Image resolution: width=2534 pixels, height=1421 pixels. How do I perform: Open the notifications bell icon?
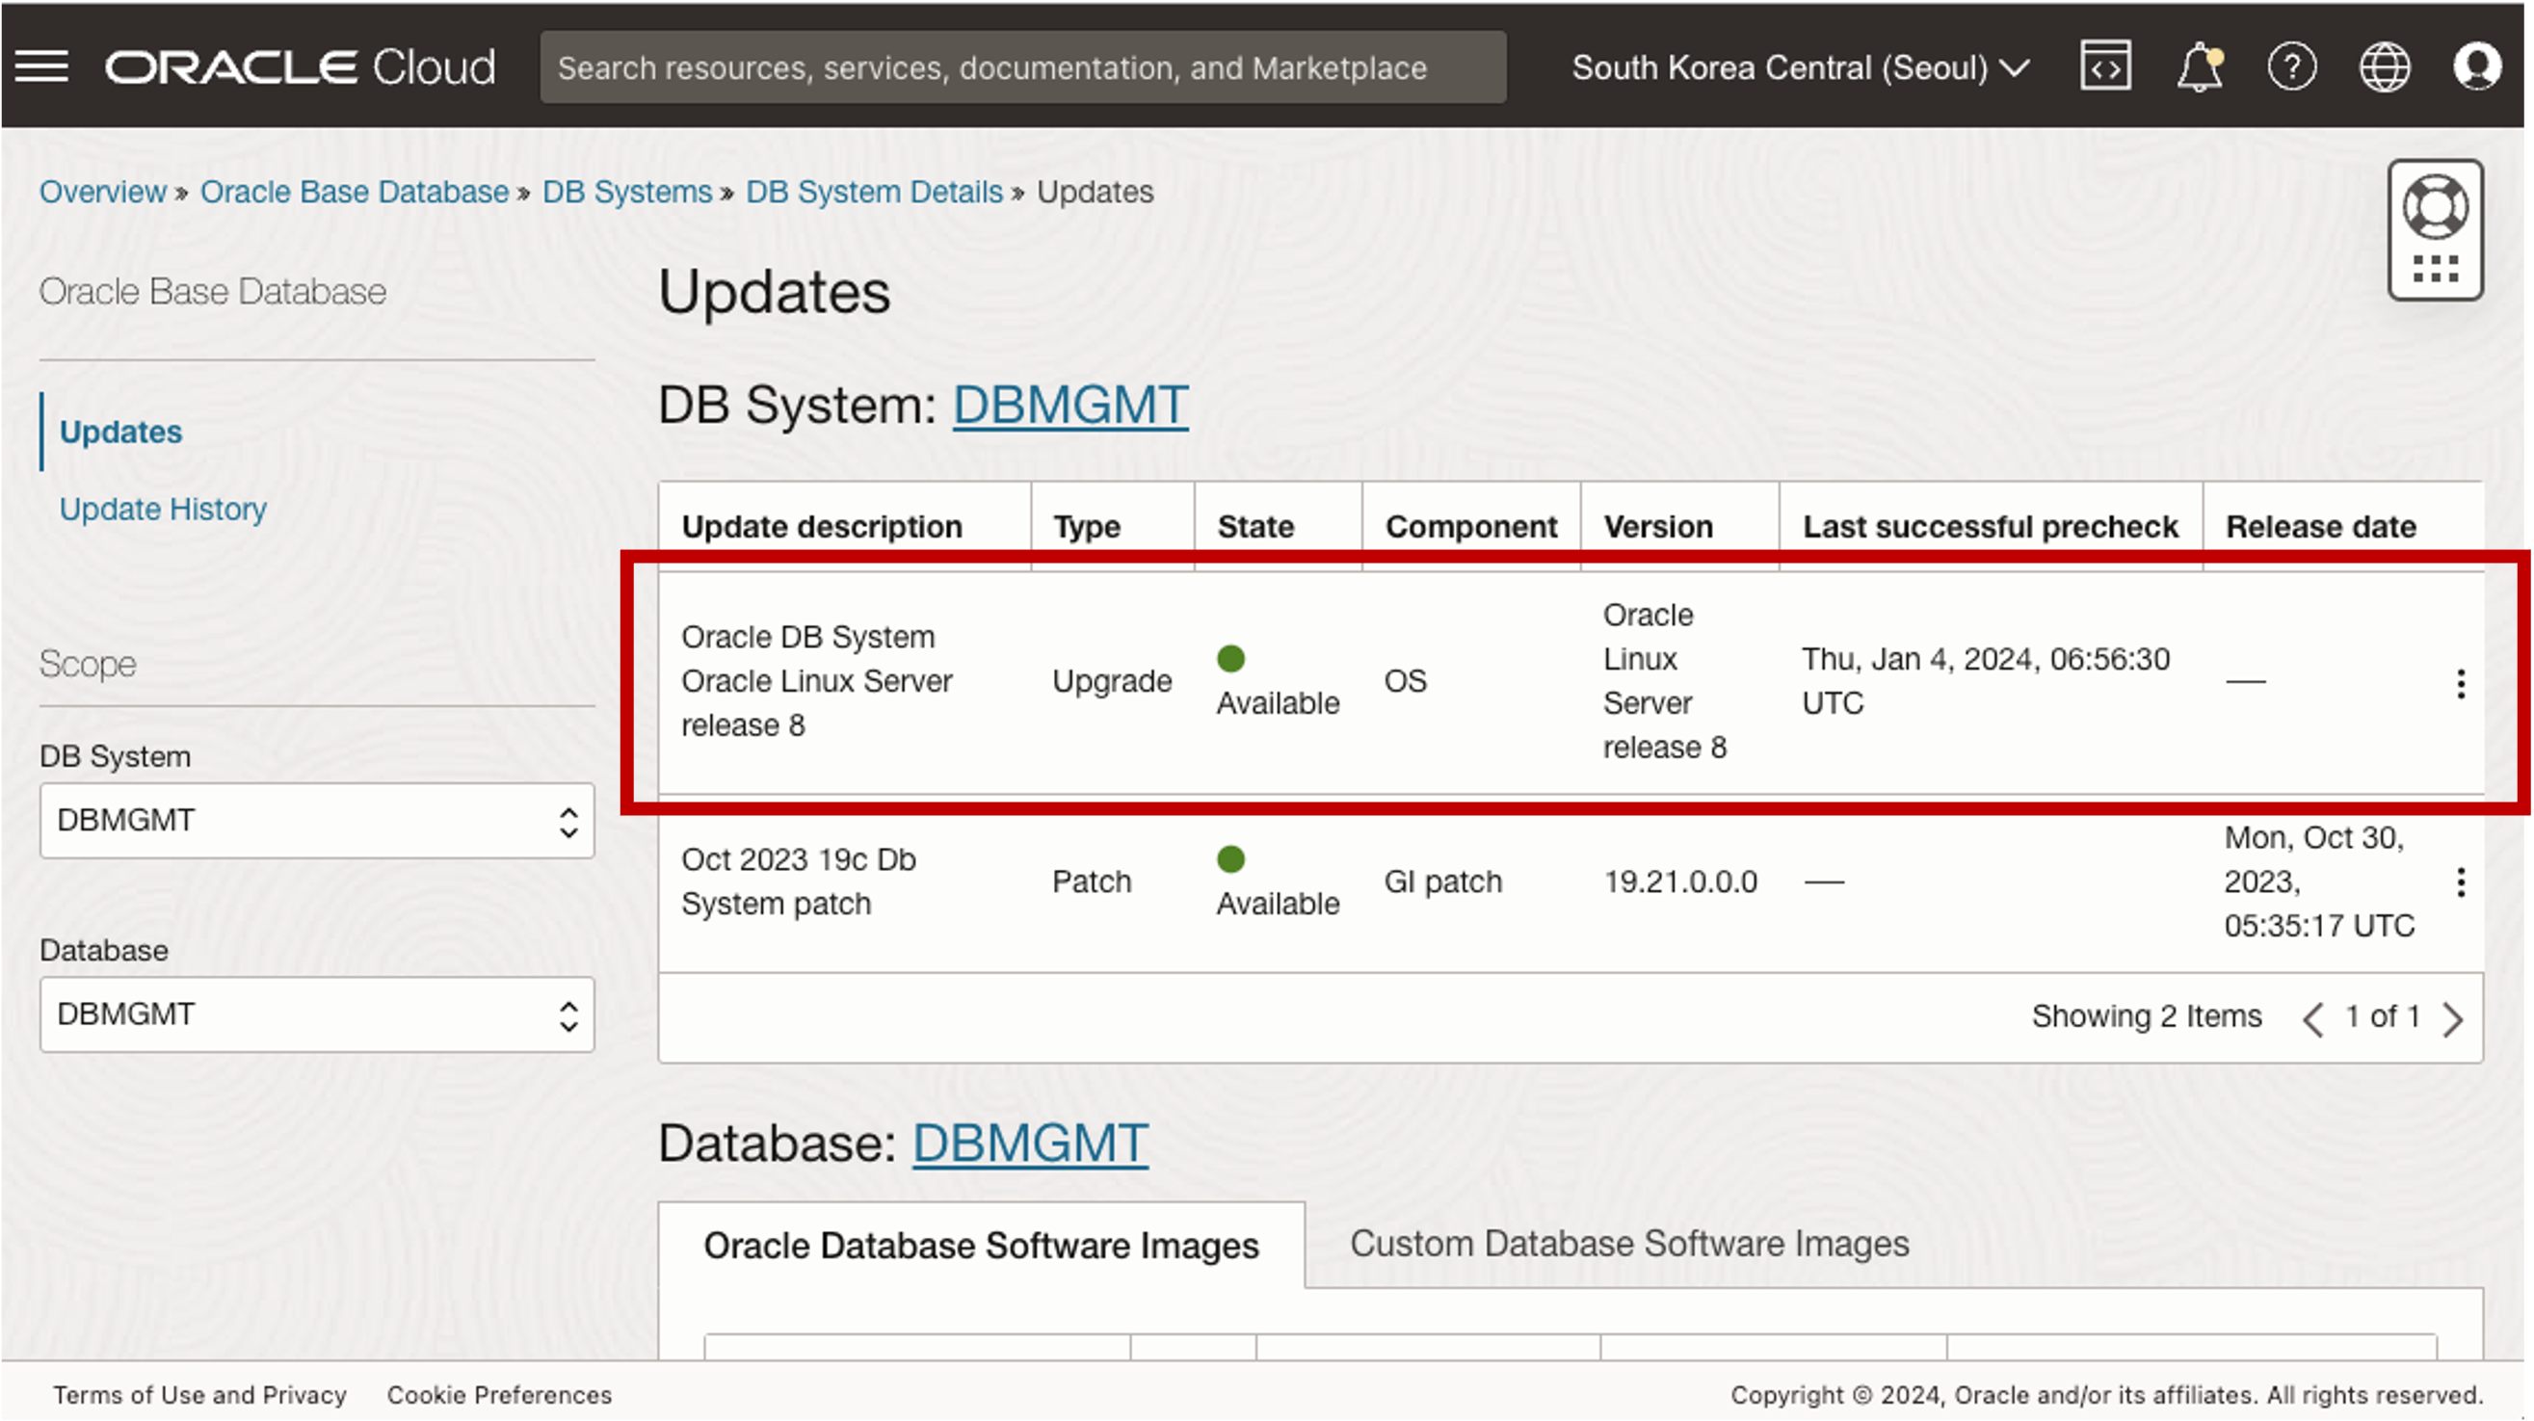(x=2202, y=66)
